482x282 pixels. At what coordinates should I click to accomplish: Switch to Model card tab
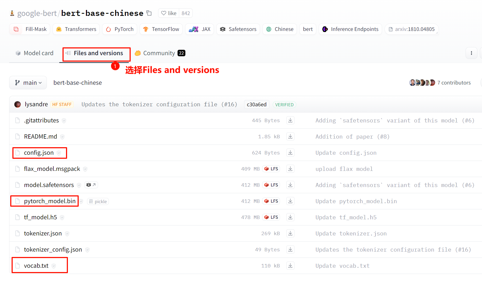click(x=34, y=53)
